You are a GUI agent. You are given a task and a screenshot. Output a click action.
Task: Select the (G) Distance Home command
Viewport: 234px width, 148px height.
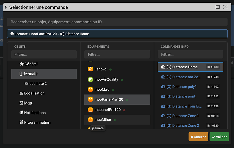click(191, 67)
